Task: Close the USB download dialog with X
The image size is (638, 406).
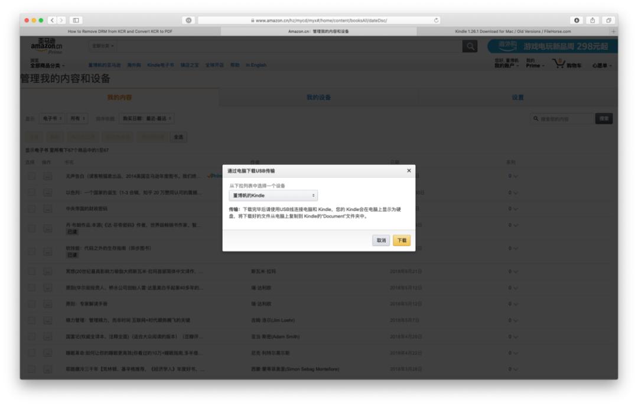Action: tap(409, 171)
